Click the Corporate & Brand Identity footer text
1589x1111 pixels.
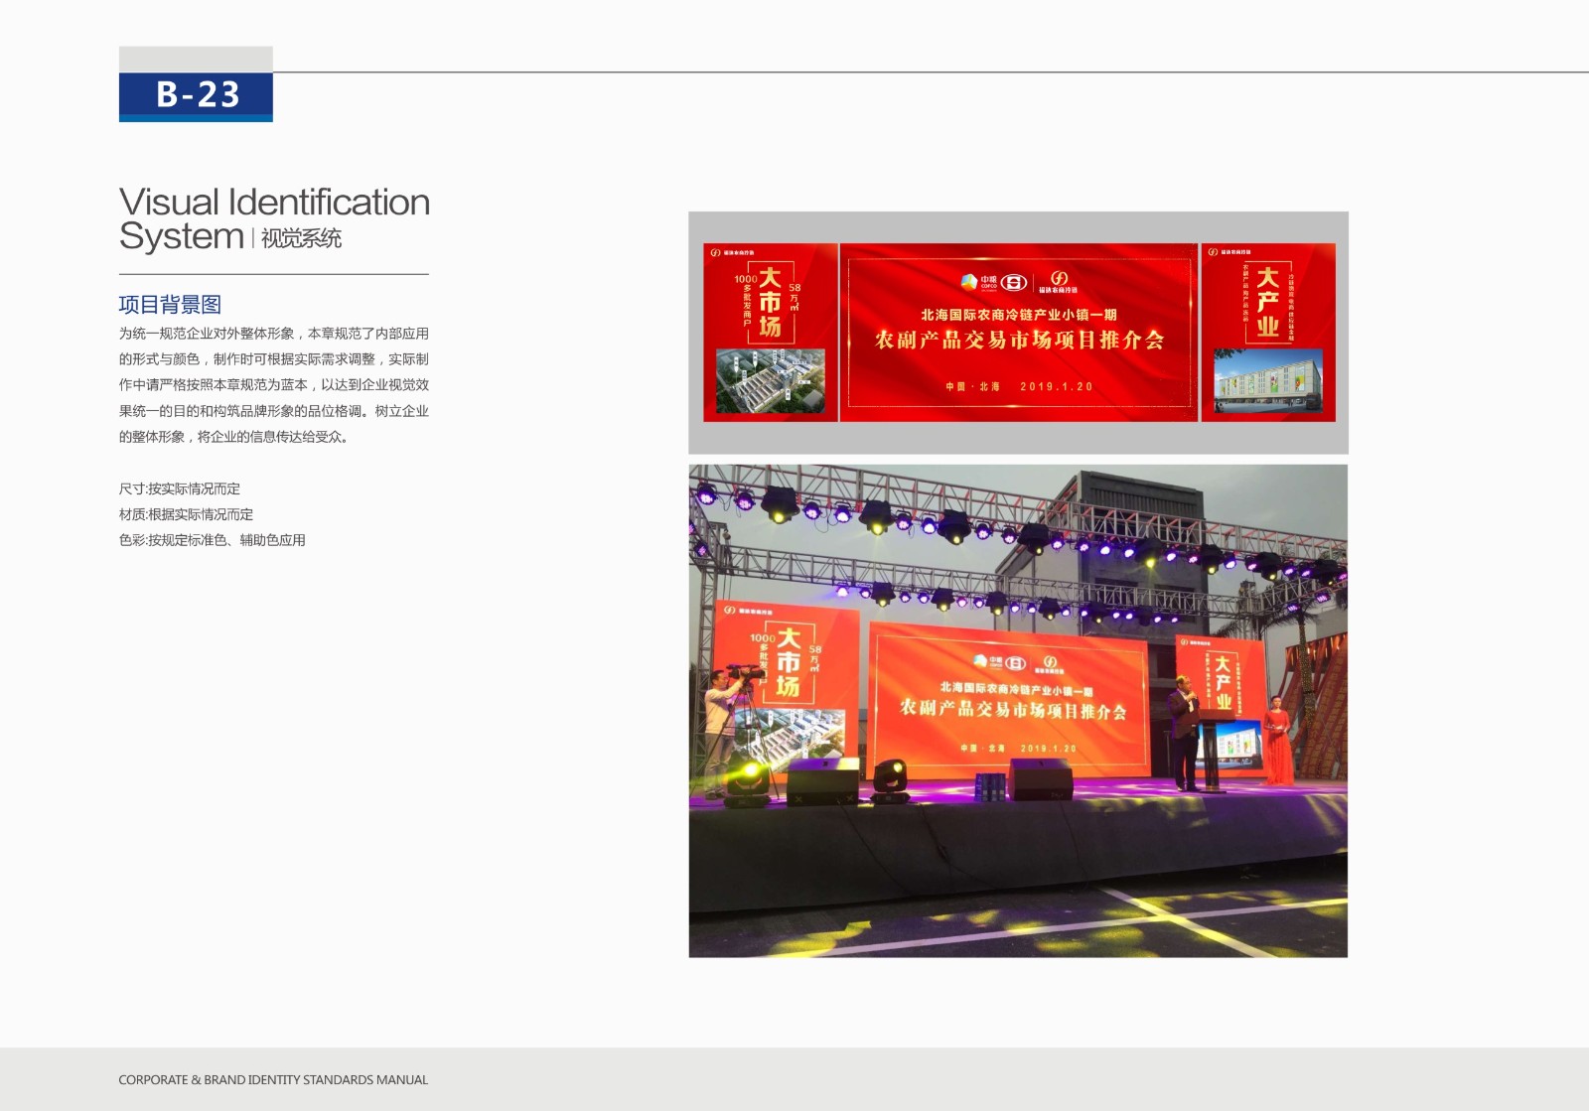pyautogui.click(x=273, y=1079)
